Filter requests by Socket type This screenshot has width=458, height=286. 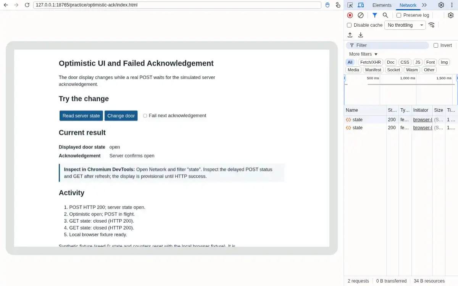[x=393, y=70]
